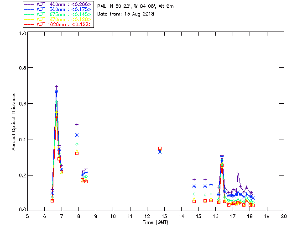Click the x-axis tick label 14
This screenshot has width=292, height=234.
coord(182,217)
